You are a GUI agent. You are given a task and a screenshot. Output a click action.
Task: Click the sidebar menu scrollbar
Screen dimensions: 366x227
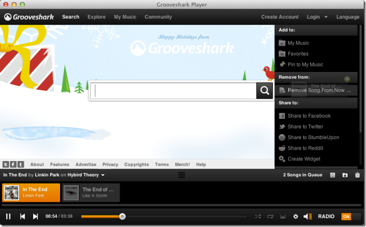(361, 79)
